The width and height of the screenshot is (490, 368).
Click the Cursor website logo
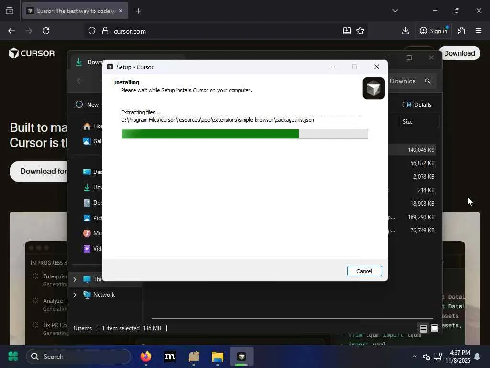(32, 53)
